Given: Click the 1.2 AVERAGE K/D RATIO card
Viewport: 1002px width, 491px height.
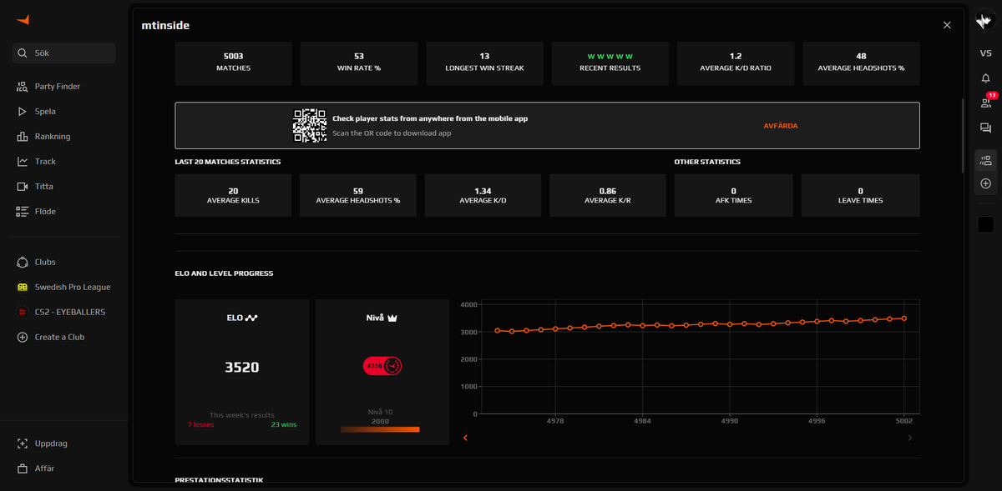Looking at the screenshot, I should (736, 63).
